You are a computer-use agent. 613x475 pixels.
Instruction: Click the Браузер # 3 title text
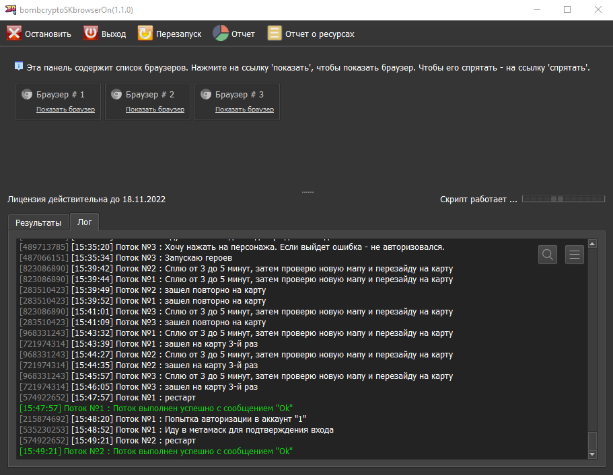pos(240,95)
